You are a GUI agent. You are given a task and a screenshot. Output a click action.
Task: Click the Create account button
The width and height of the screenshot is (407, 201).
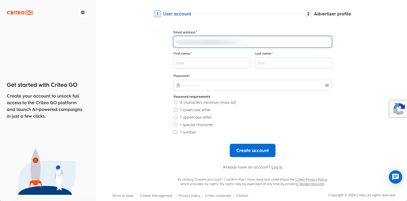click(x=252, y=151)
